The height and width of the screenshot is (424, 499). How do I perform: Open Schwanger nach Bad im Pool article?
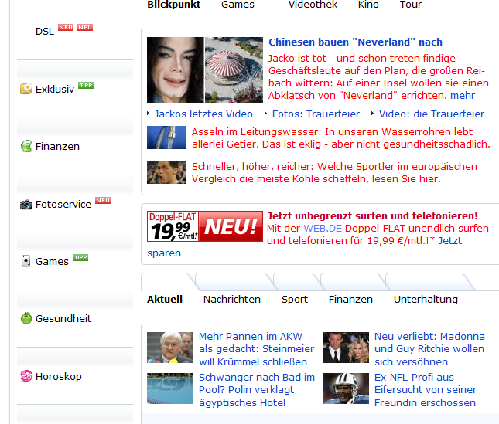(257, 390)
